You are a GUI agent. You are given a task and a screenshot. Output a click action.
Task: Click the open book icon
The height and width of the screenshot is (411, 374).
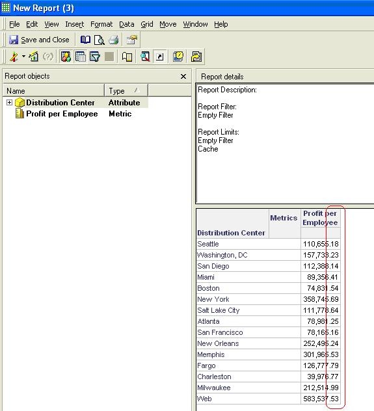[x=85, y=40]
